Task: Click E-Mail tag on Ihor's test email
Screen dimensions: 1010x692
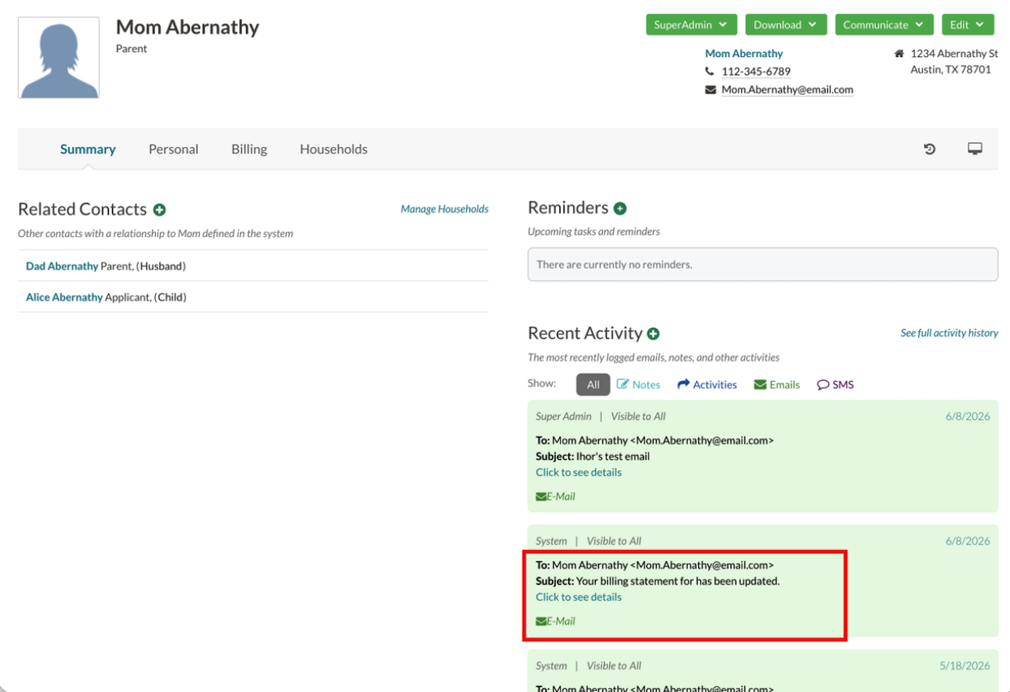Action: pos(555,496)
